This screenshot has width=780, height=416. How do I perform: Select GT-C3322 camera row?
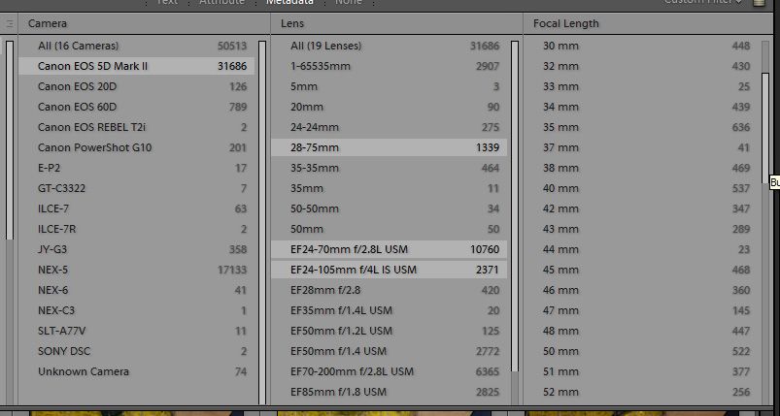(136, 188)
